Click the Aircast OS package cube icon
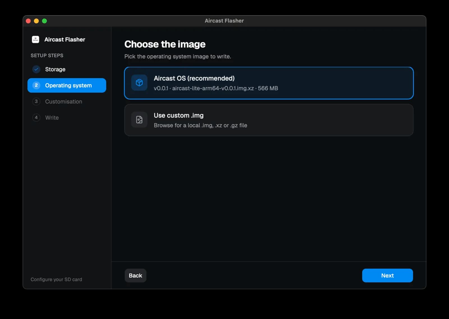The image size is (449, 319). (x=139, y=83)
